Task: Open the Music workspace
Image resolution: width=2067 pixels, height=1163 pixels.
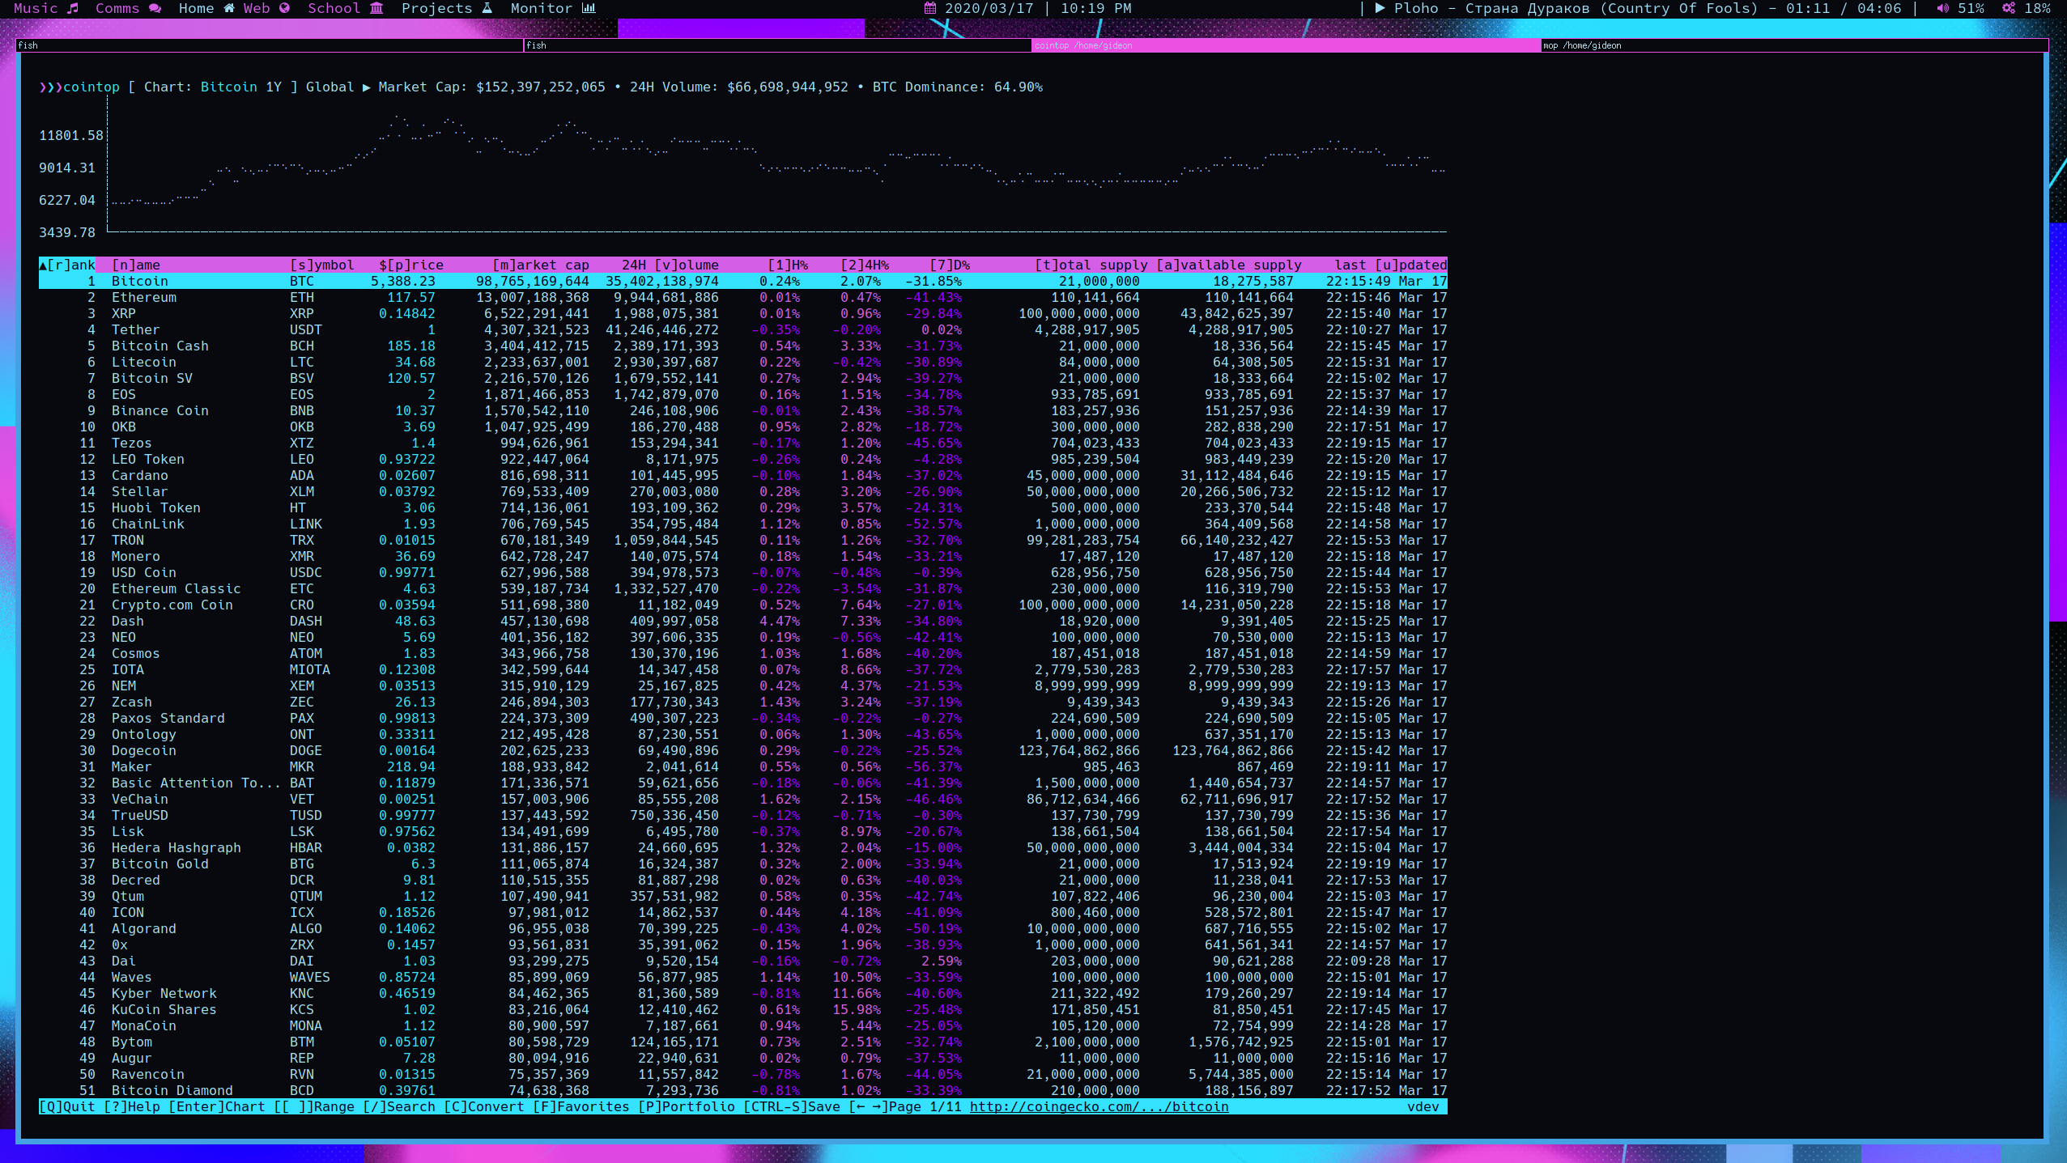Action: (x=46, y=8)
